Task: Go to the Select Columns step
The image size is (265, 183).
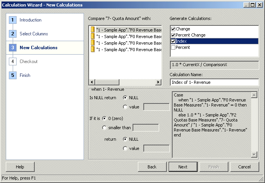Action: tap(34, 34)
